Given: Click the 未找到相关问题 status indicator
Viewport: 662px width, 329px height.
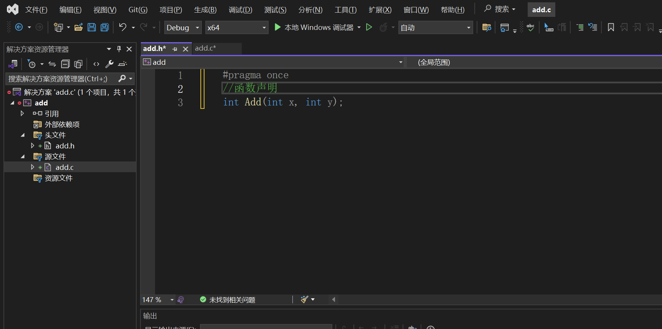Looking at the screenshot, I should click(228, 300).
